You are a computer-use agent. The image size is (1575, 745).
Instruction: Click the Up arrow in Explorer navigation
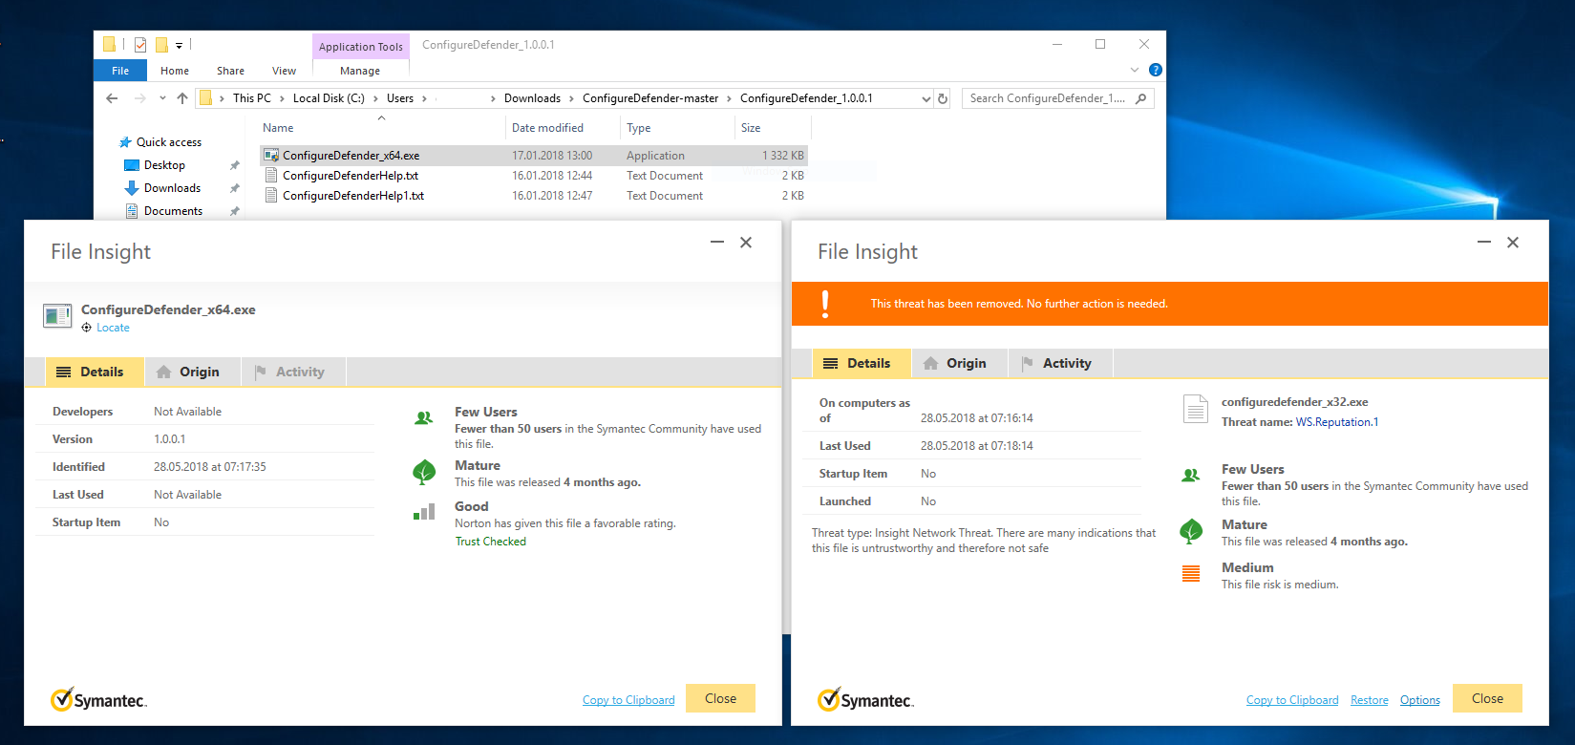coord(182,98)
